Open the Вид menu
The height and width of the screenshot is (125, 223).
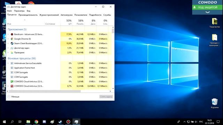click(29, 11)
